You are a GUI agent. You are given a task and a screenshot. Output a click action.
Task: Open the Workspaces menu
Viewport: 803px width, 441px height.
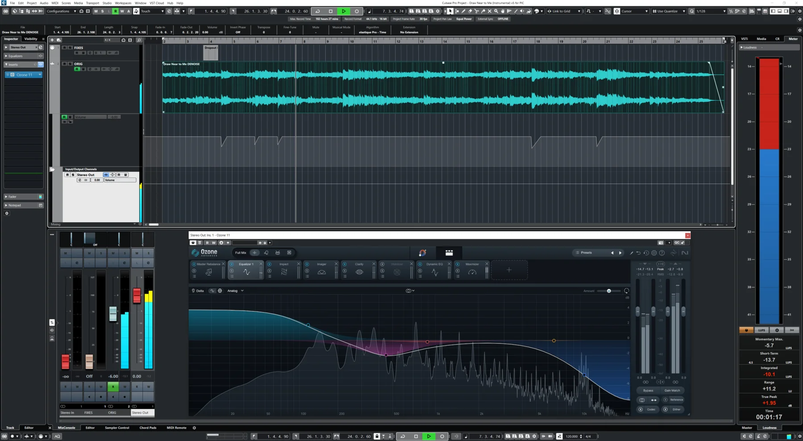123,3
